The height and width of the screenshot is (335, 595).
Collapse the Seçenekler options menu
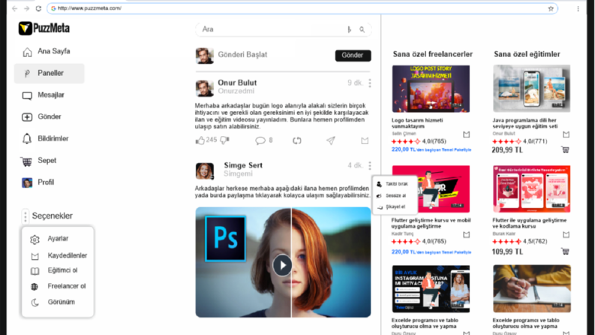[47, 216]
